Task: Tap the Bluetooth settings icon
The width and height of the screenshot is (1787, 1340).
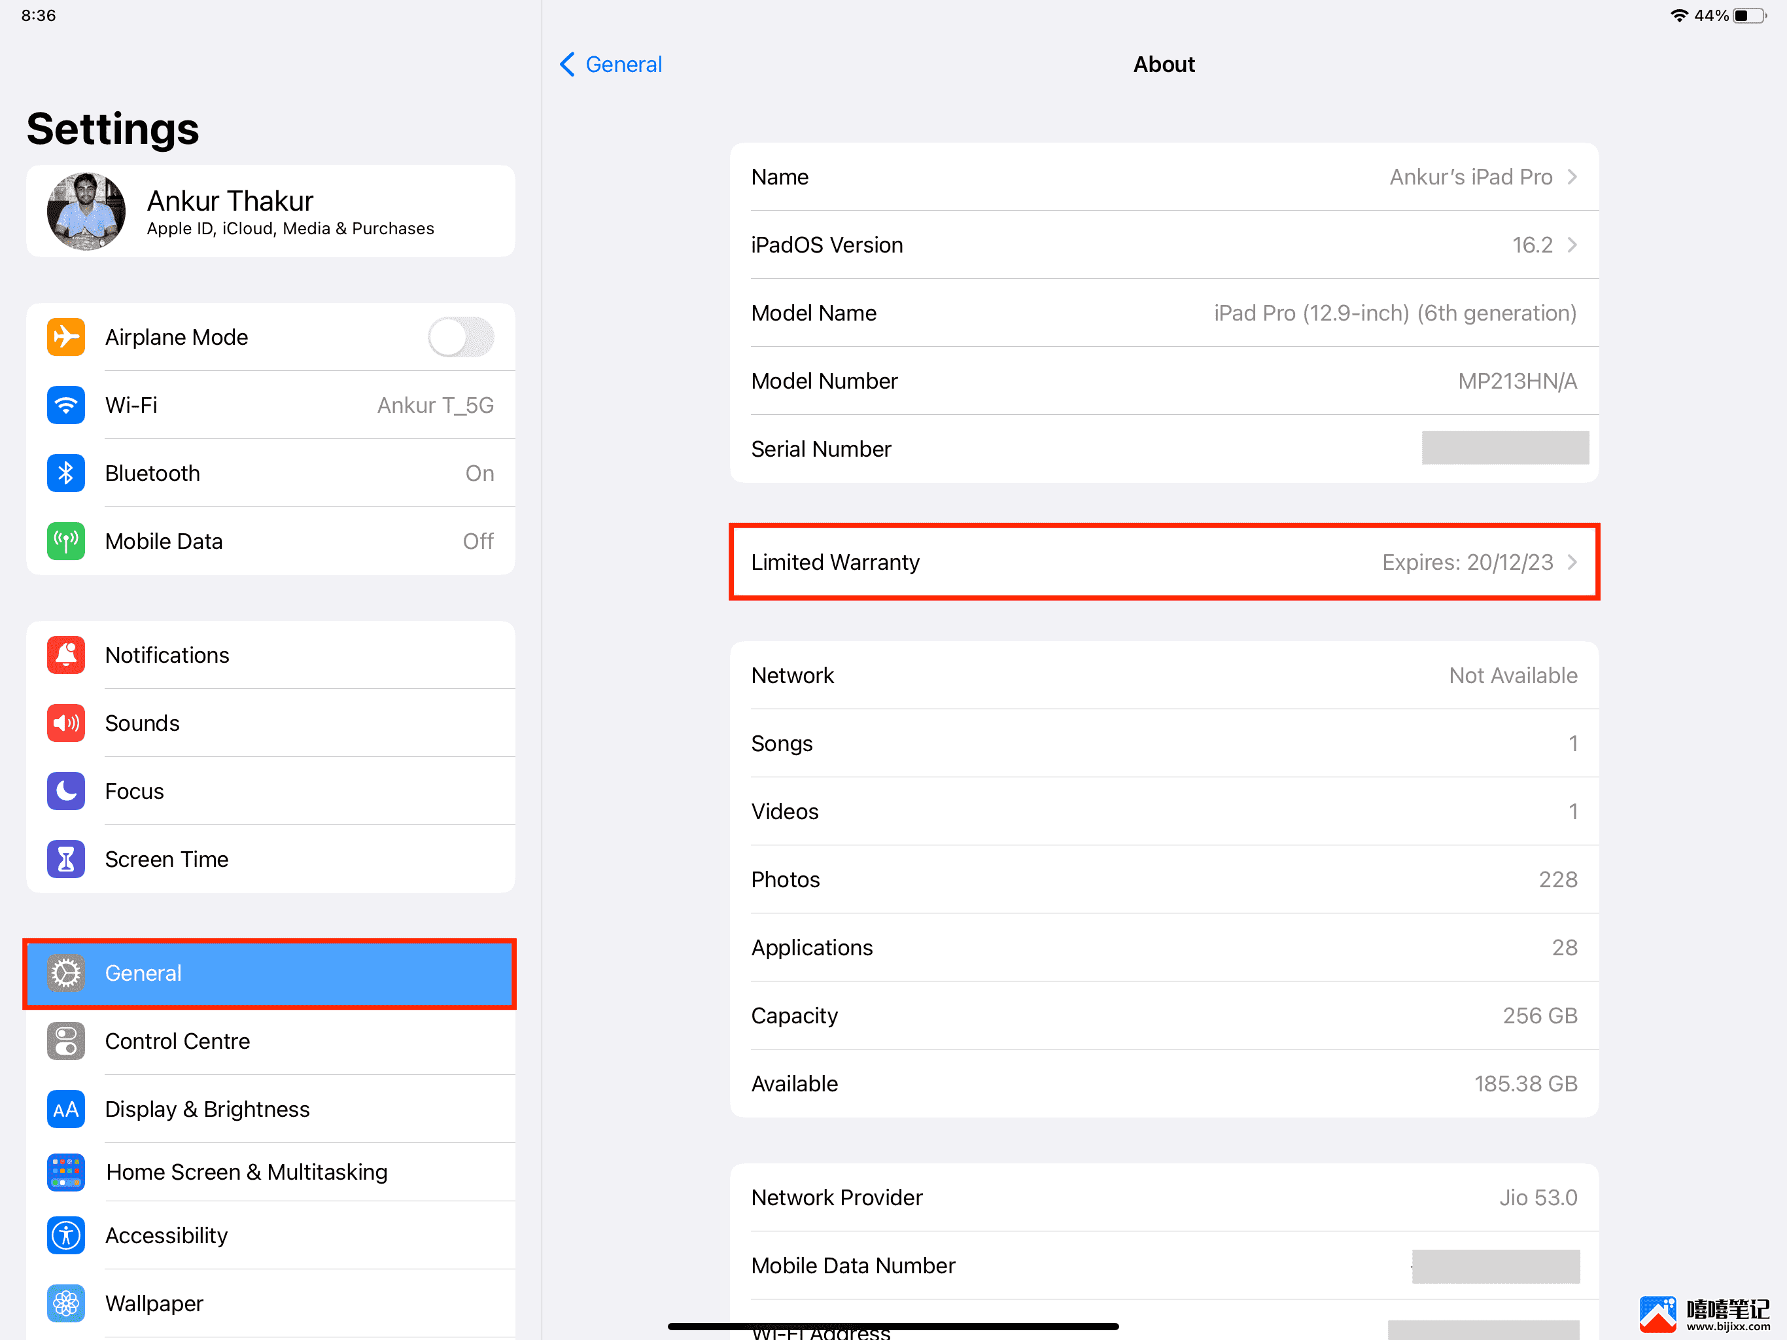Action: (x=65, y=473)
